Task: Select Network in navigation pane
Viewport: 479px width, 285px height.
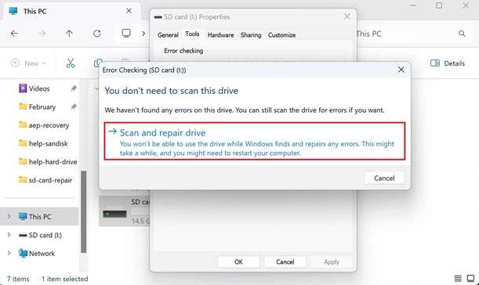Action: [x=36, y=253]
